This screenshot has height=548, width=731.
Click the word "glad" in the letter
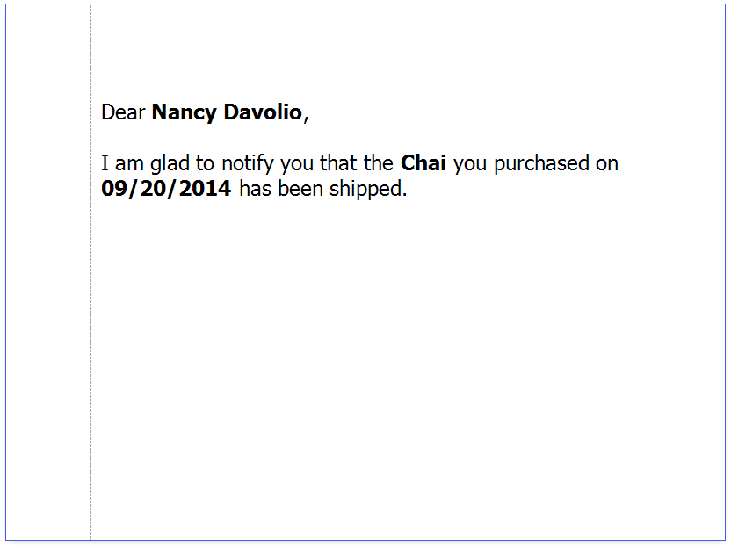click(170, 164)
